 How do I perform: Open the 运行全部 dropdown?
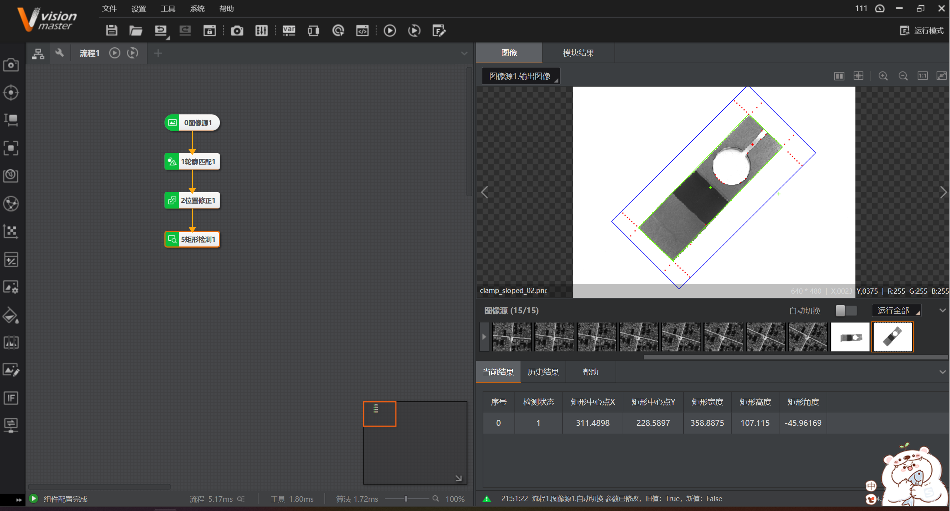tap(897, 311)
